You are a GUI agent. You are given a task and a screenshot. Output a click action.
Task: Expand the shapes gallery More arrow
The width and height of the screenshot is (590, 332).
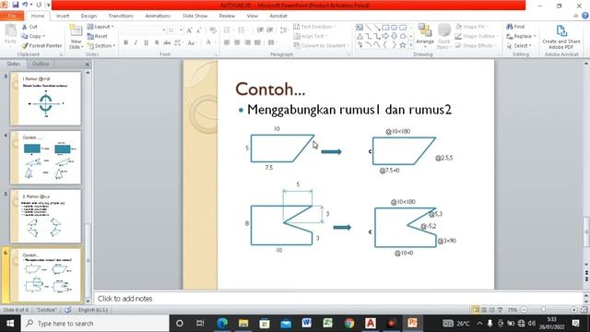pos(411,45)
